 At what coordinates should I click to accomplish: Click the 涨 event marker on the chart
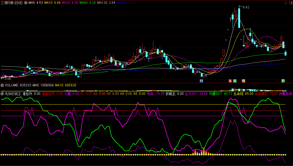(x=230, y=81)
